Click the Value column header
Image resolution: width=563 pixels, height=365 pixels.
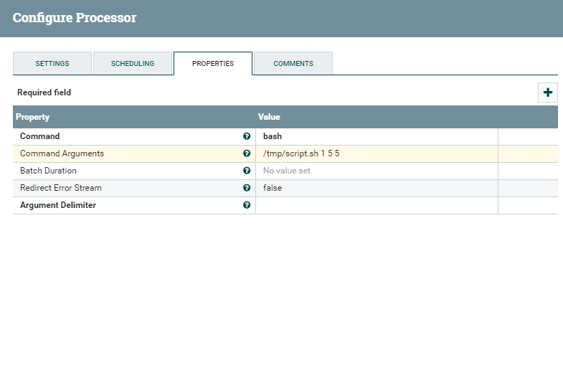click(269, 117)
